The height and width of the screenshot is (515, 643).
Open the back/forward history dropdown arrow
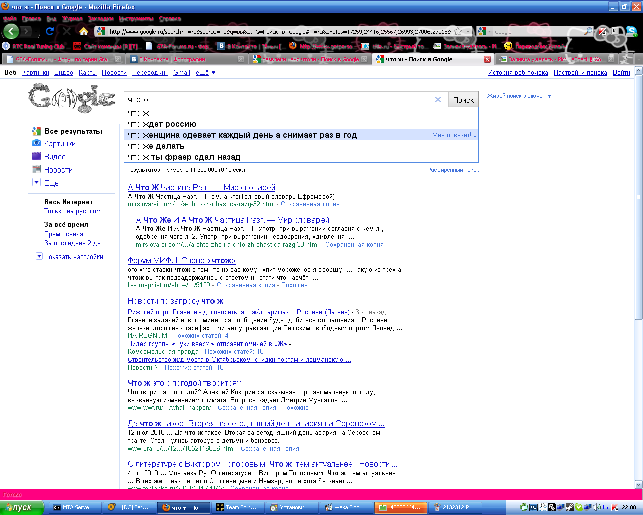36,31
